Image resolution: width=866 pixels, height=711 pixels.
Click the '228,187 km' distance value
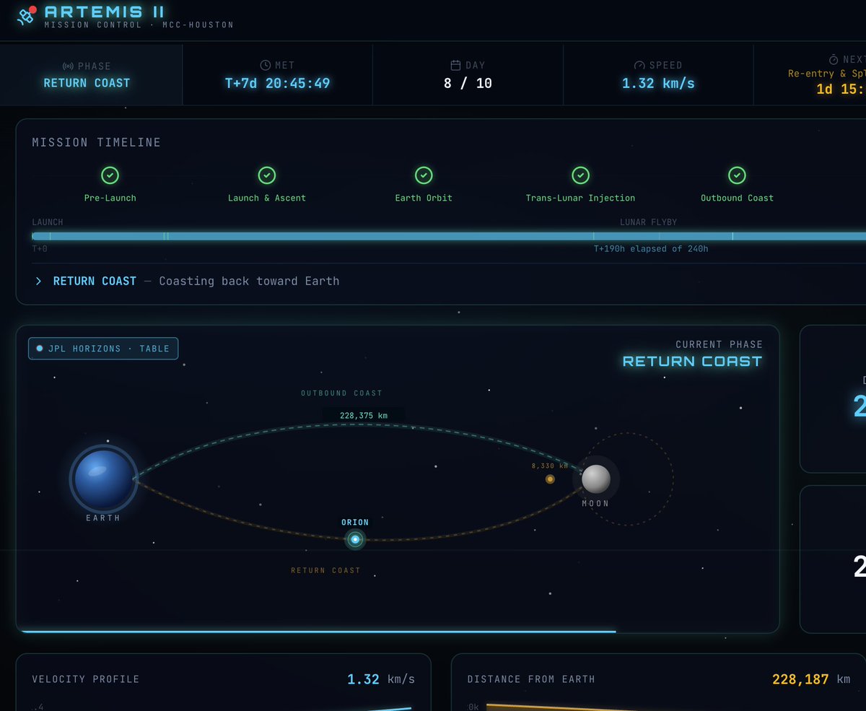tap(811, 679)
